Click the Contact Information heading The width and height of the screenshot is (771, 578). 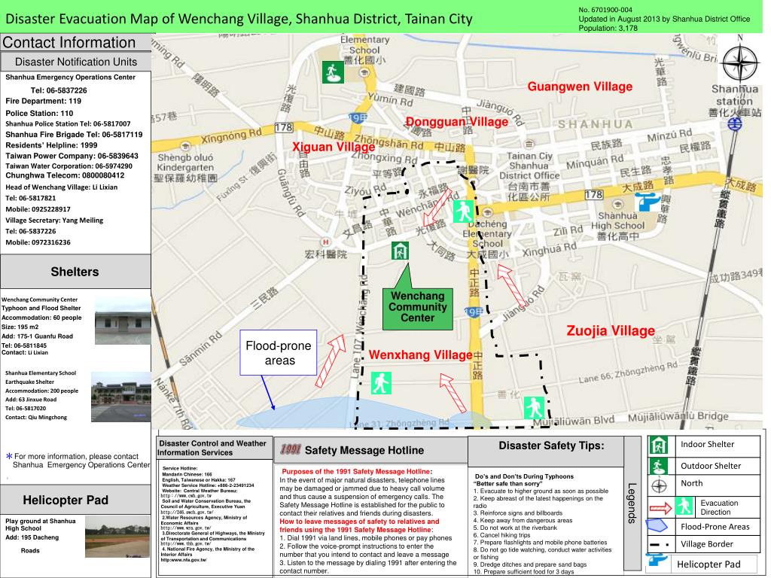point(69,42)
